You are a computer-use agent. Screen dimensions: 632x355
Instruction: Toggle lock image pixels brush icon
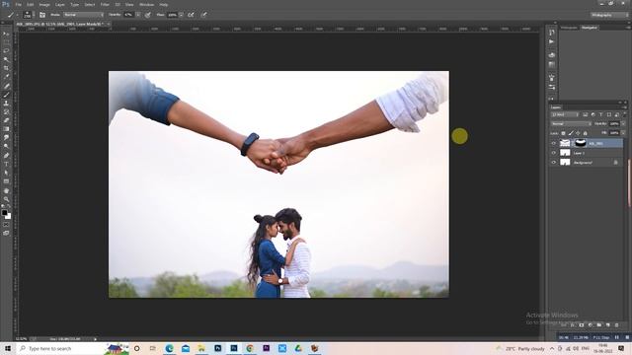pyautogui.click(x=571, y=133)
